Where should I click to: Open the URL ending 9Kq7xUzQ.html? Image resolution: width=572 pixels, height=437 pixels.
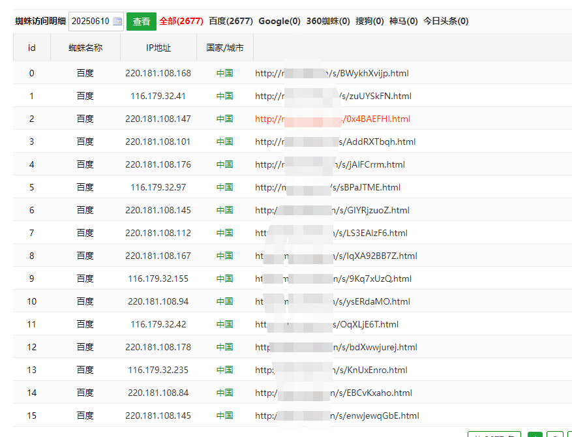333,279
